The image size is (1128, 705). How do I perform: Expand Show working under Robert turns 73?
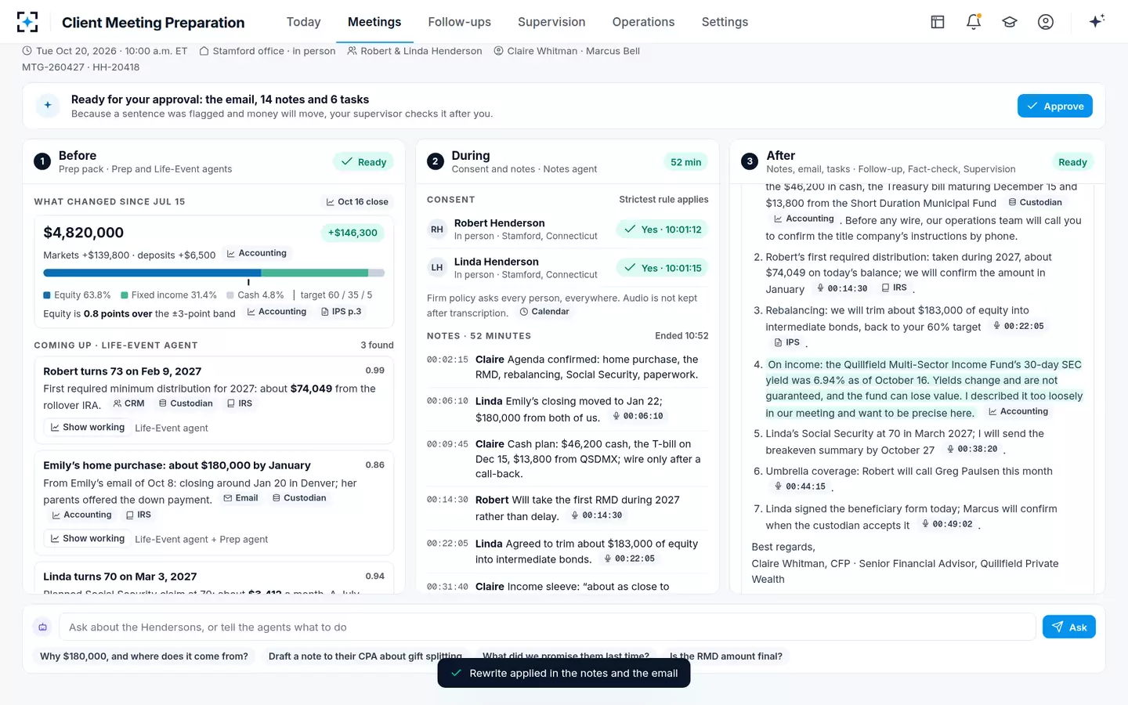tap(88, 428)
